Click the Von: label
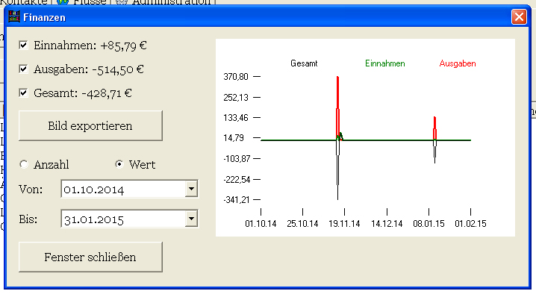536x294 pixels. pos(31,189)
